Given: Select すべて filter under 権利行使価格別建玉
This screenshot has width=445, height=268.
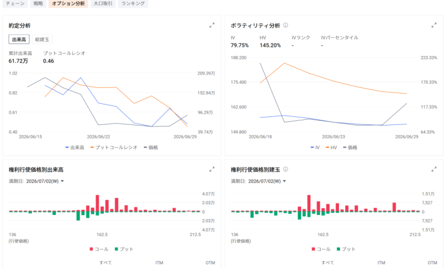Looking at the screenshot, I should pyautogui.click(x=327, y=263).
